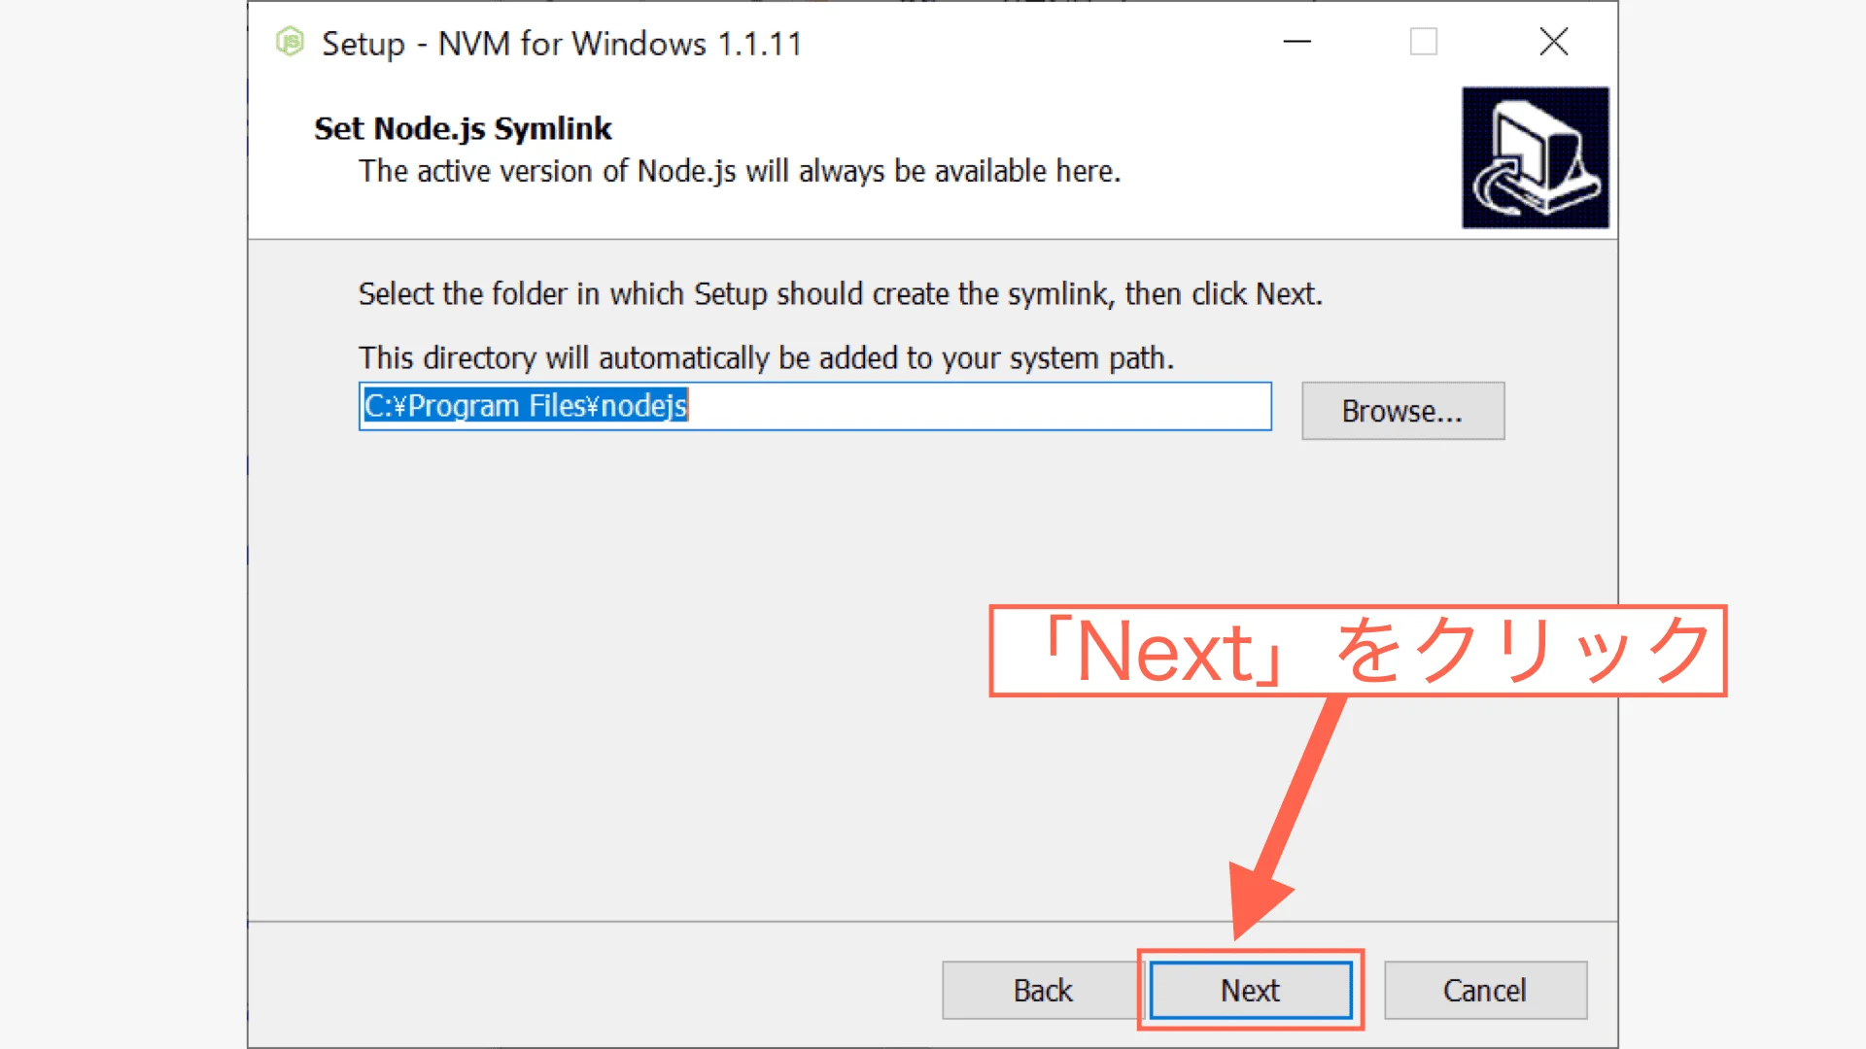Click the red Next callout box
The height and width of the screenshot is (1049, 1866).
[1359, 653]
